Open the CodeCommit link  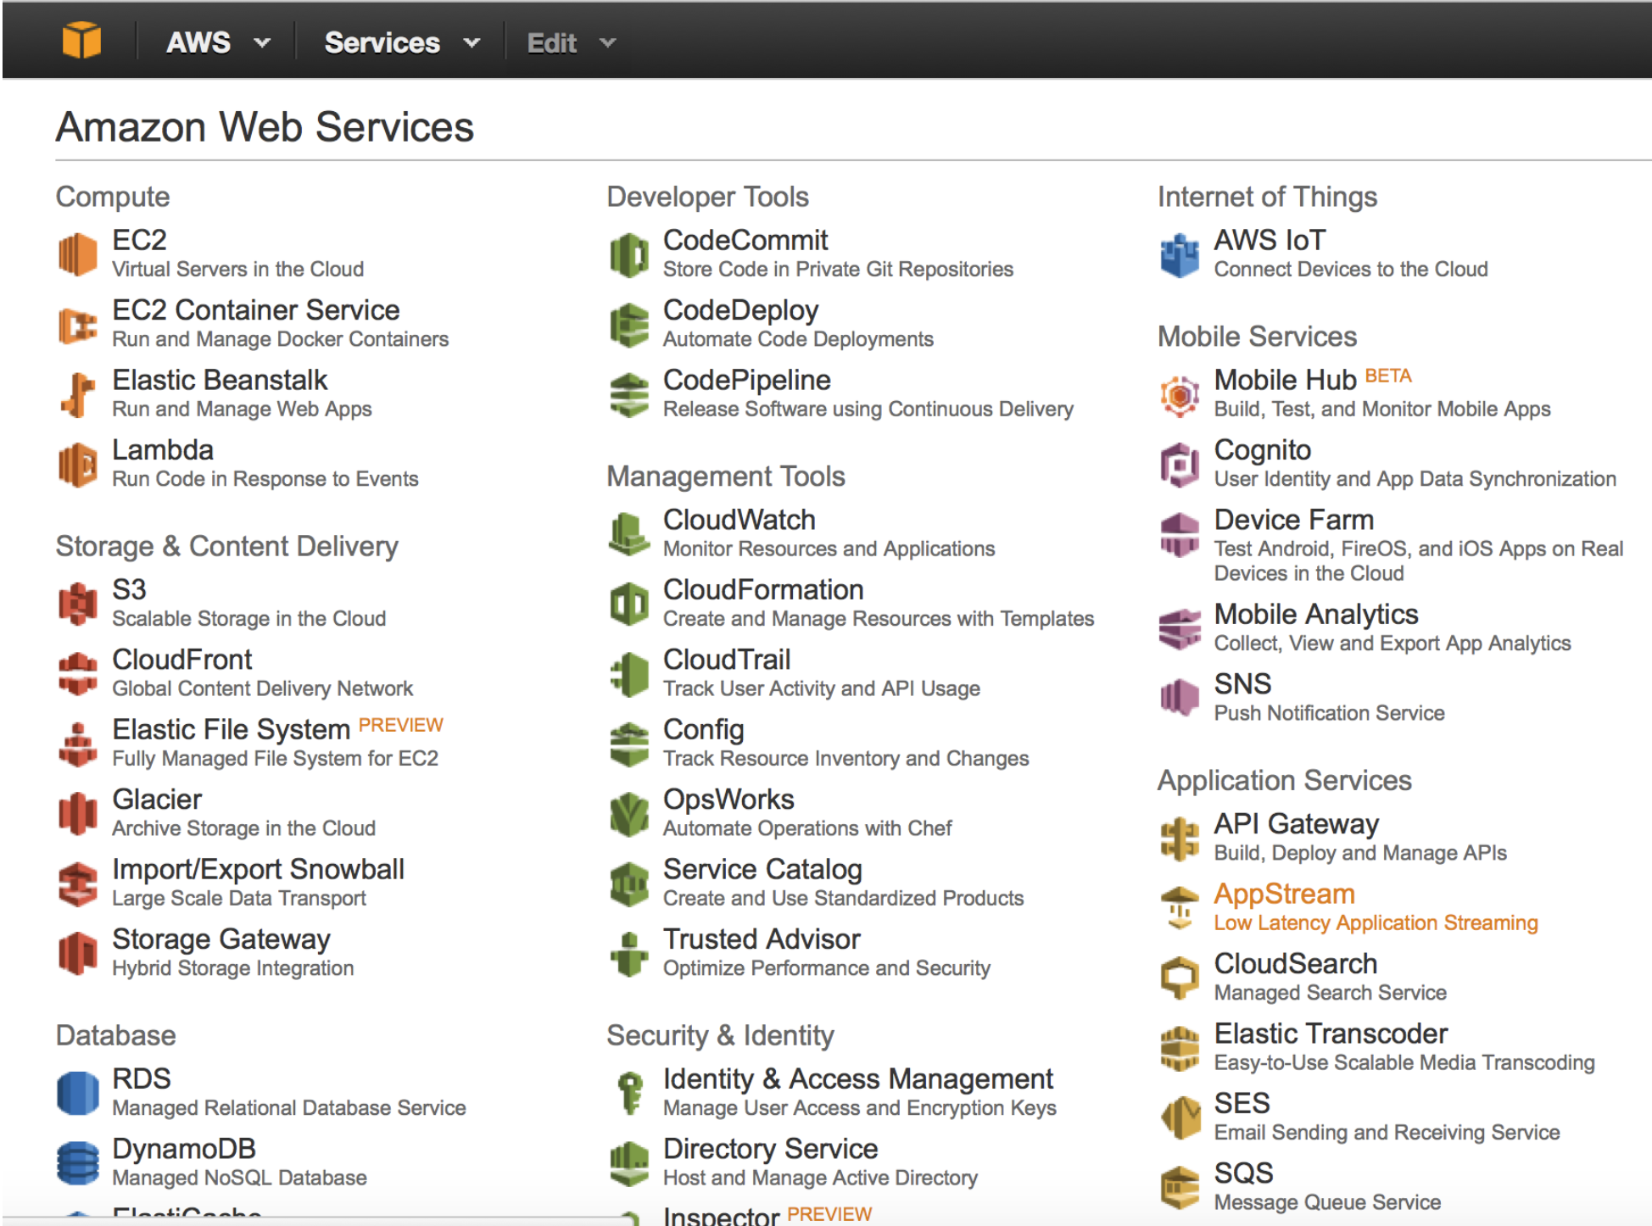pos(745,240)
